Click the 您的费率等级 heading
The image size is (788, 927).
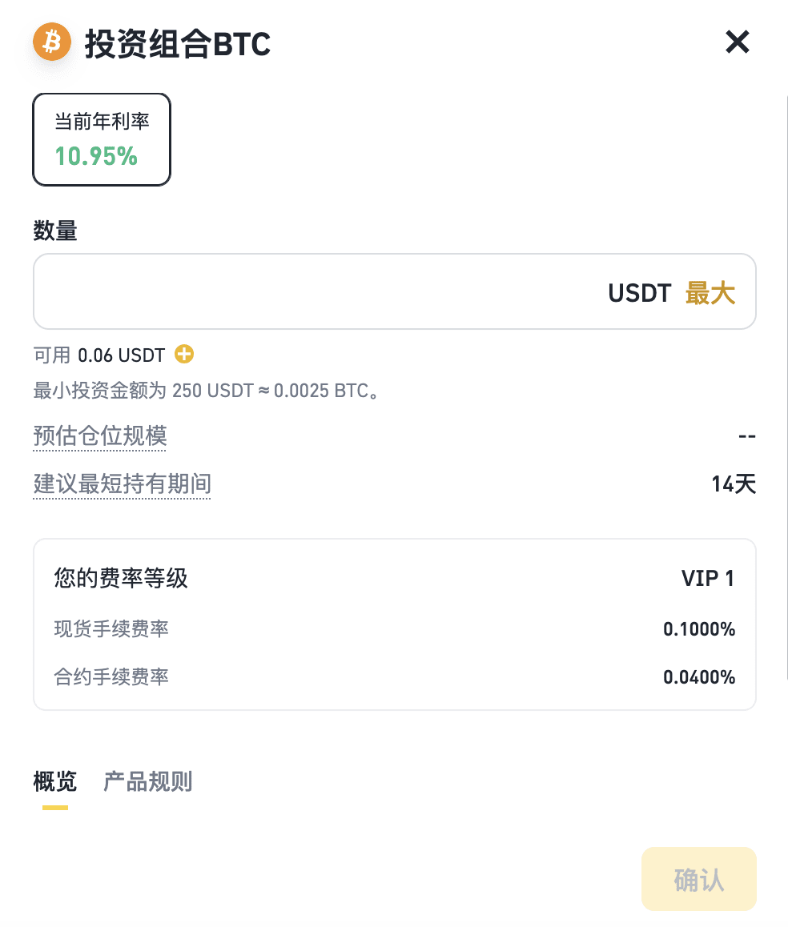coord(121,578)
